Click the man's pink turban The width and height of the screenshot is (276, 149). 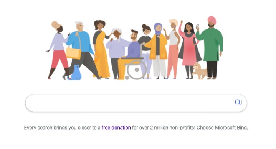tap(212, 19)
